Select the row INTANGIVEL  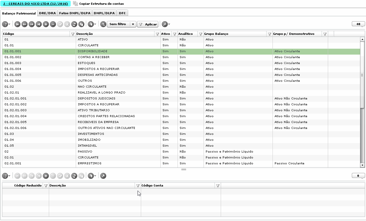(x=181, y=145)
